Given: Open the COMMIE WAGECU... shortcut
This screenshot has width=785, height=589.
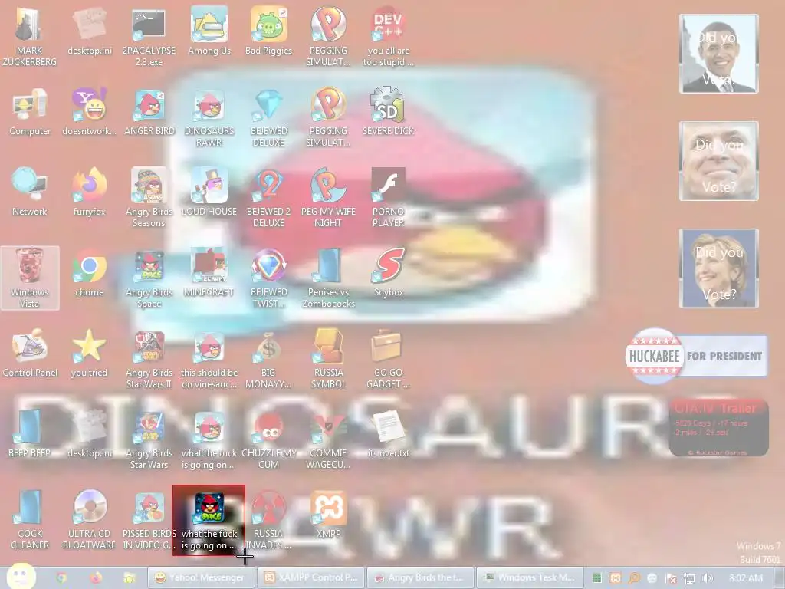Looking at the screenshot, I should click(x=328, y=439).
